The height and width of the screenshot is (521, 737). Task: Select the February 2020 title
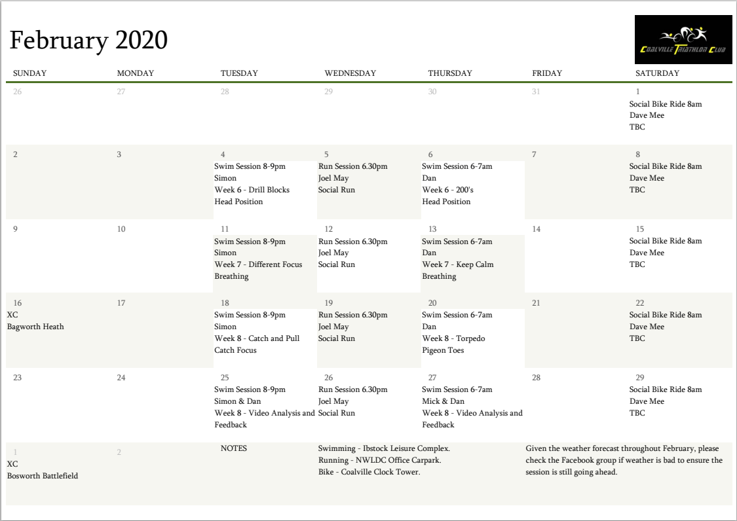[88, 41]
